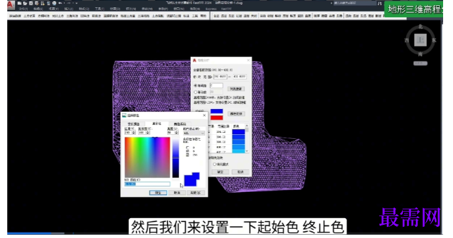Click the button beside start and end colors
The image size is (453, 238).
[236, 114]
